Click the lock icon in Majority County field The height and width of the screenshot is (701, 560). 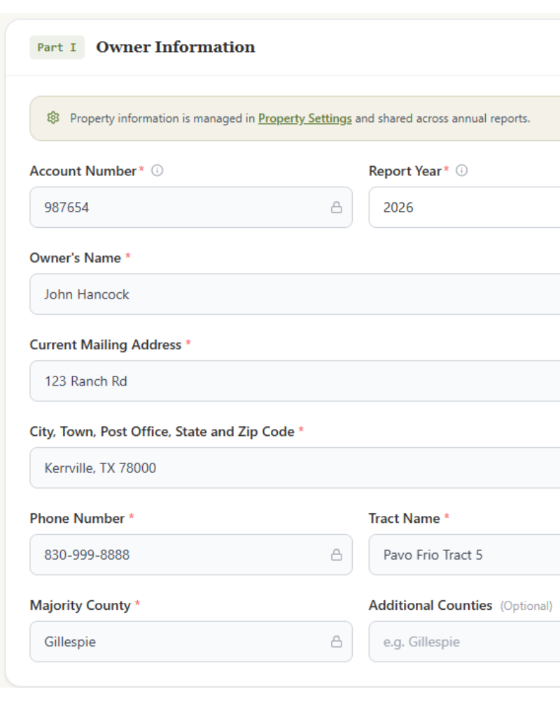pos(337,641)
